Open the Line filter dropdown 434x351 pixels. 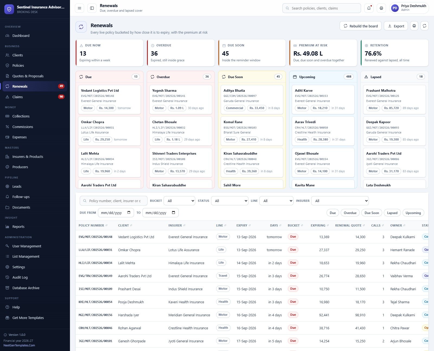point(276,201)
